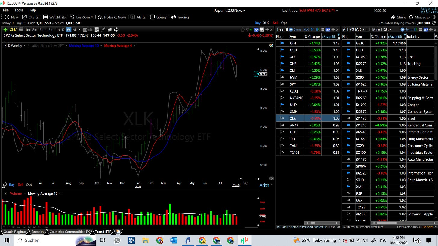Open the watchlist picker icon next to XLK
Image resolution: width=438 pixels, height=246 pixels.
click(x=21, y=29)
